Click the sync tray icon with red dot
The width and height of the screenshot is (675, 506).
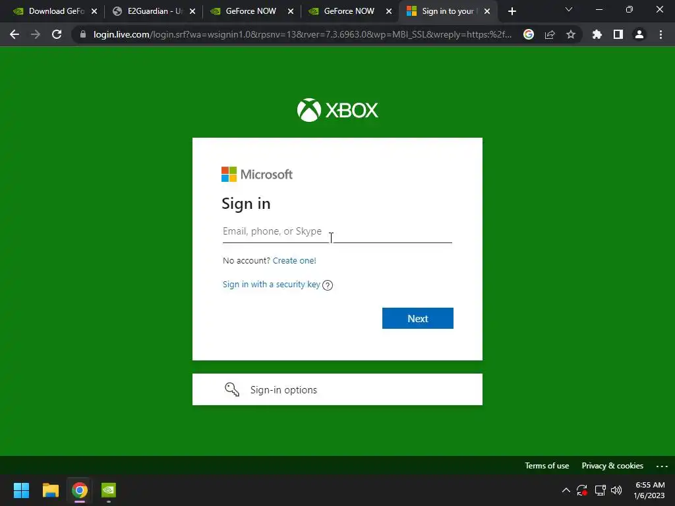point(582,490)
